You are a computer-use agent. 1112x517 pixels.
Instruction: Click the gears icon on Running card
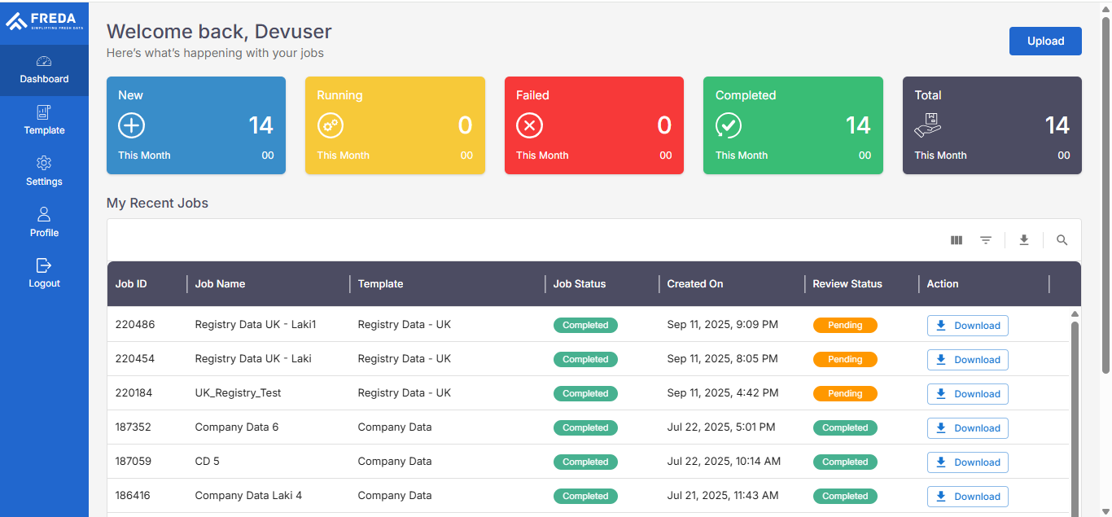click(x=330, y=125)
